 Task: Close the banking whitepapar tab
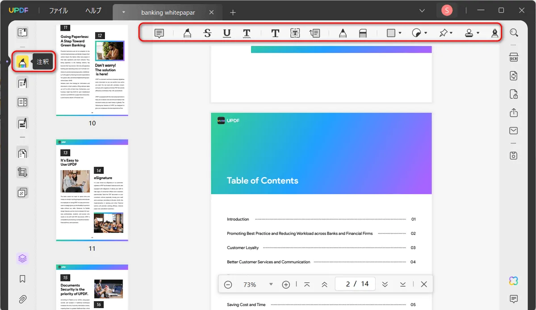[x=212, y=12]
